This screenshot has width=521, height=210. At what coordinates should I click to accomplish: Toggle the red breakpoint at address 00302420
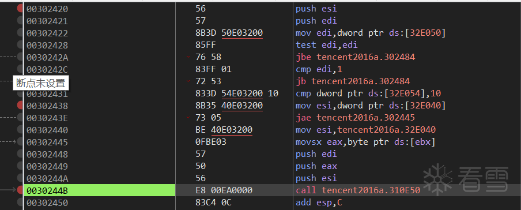click(x=20, y=9)
